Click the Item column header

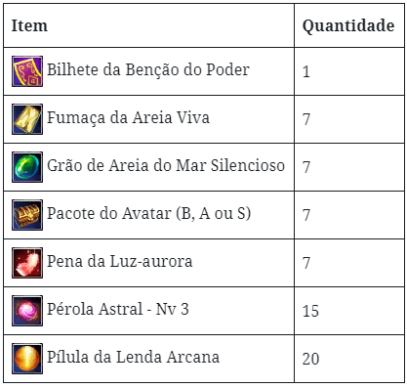[29, 25]
